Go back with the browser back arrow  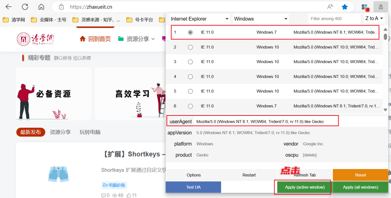9,7
